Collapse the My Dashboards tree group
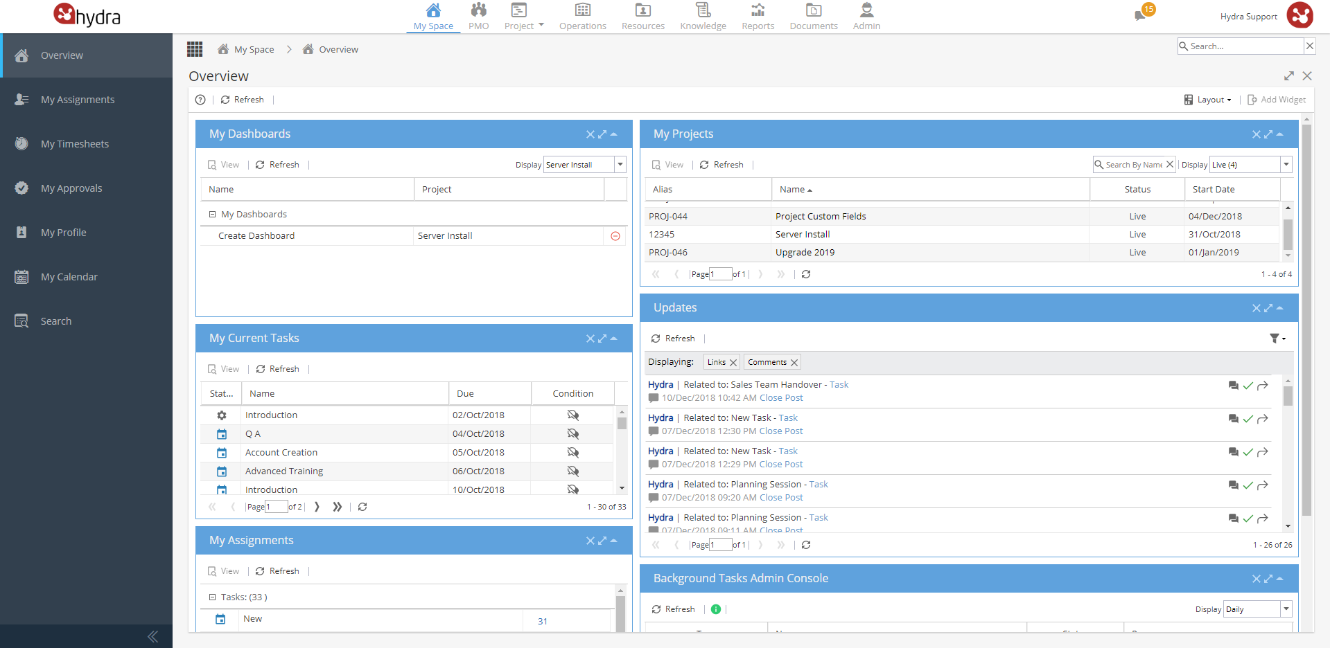 click(x=212, y=215)
